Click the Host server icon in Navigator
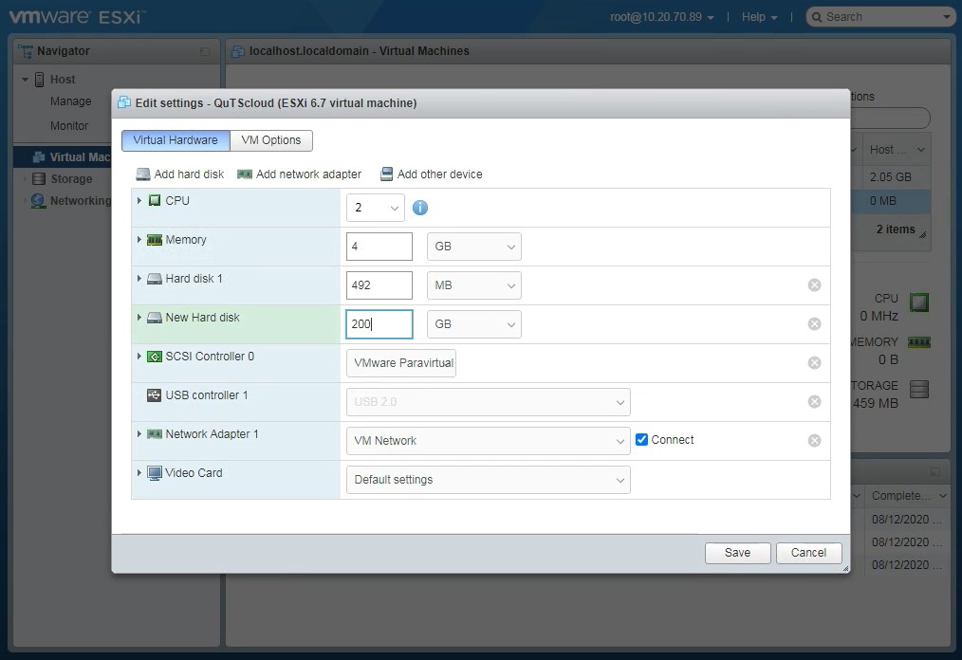The image size is (962, 660). pos(39,79)
